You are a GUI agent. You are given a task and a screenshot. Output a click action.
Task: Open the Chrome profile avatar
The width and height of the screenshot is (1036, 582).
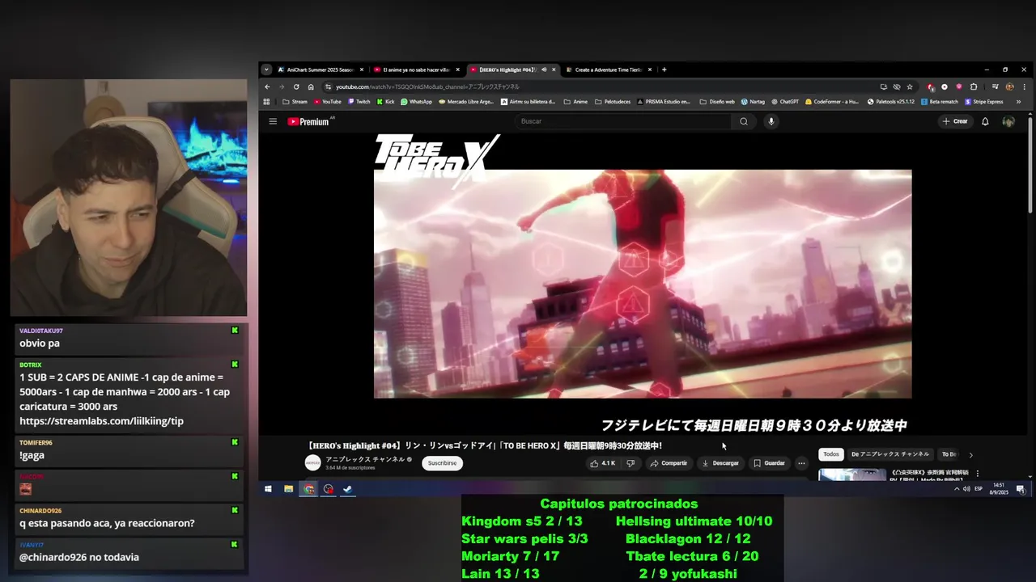[x=1010, y=86]
